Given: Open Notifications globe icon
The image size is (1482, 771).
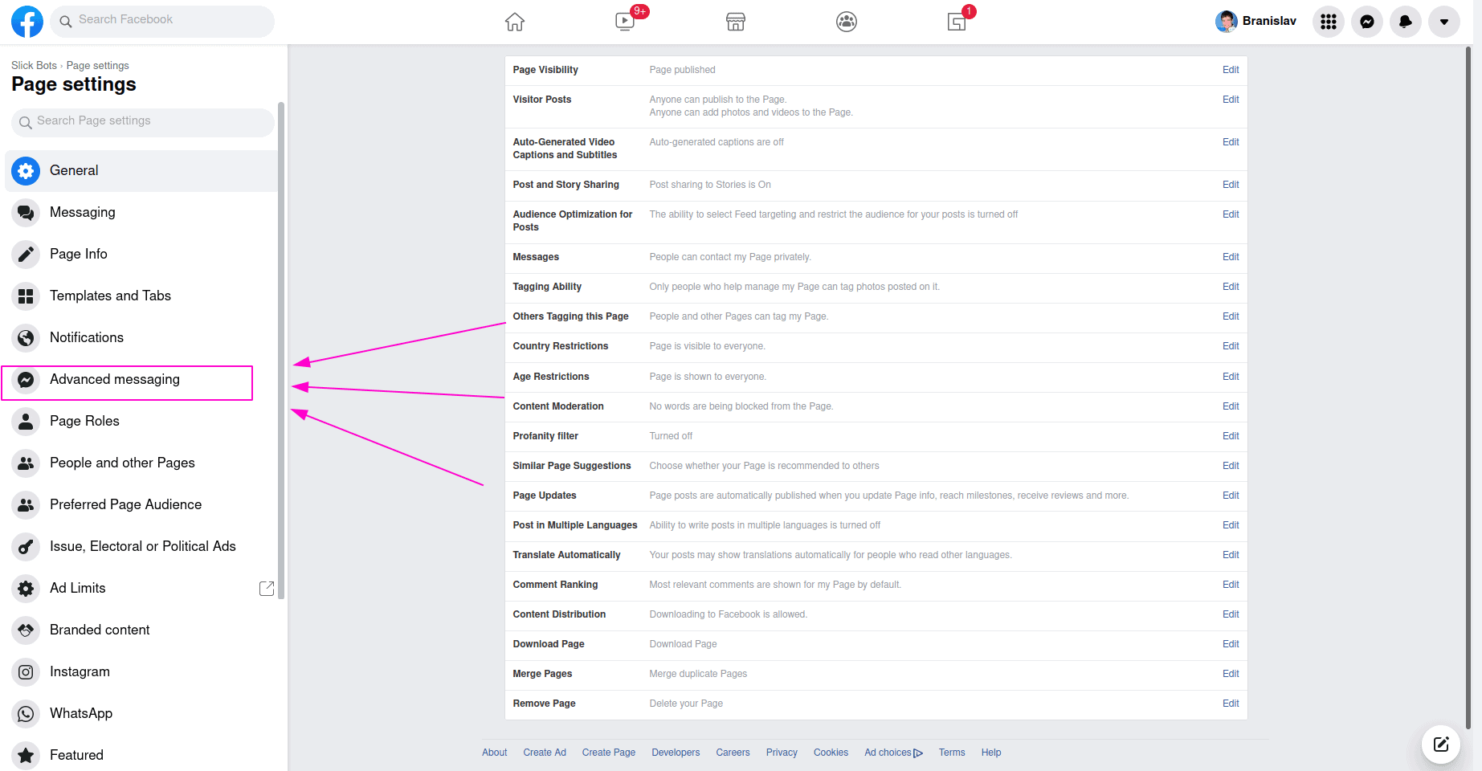Looking at the screenshot, I should [x=26, y=337].
